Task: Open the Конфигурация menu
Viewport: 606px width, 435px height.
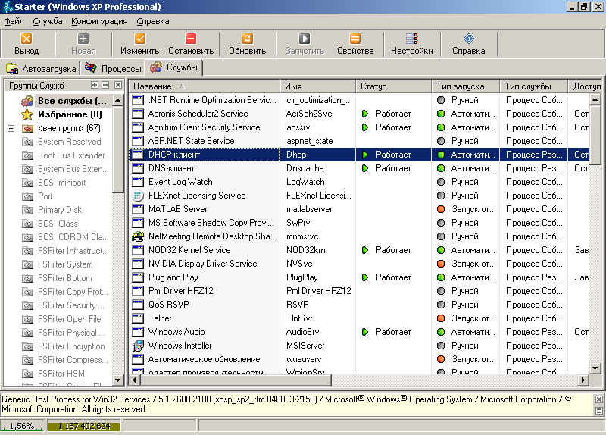Action: [x=99, y=21]
